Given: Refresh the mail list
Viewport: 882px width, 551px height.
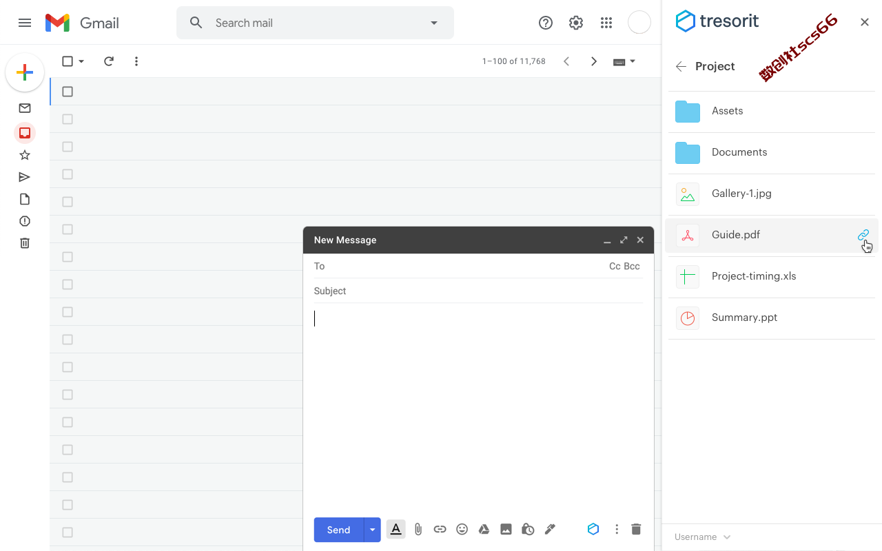Looking at the screenshot, I should pyautogui.click(x=109, y=61).
